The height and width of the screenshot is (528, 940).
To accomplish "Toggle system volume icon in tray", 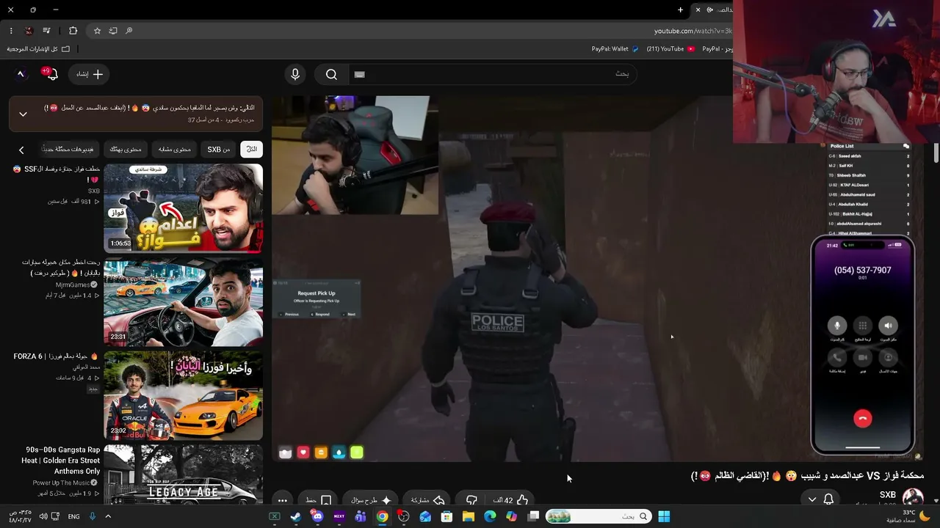I will 43,516.
